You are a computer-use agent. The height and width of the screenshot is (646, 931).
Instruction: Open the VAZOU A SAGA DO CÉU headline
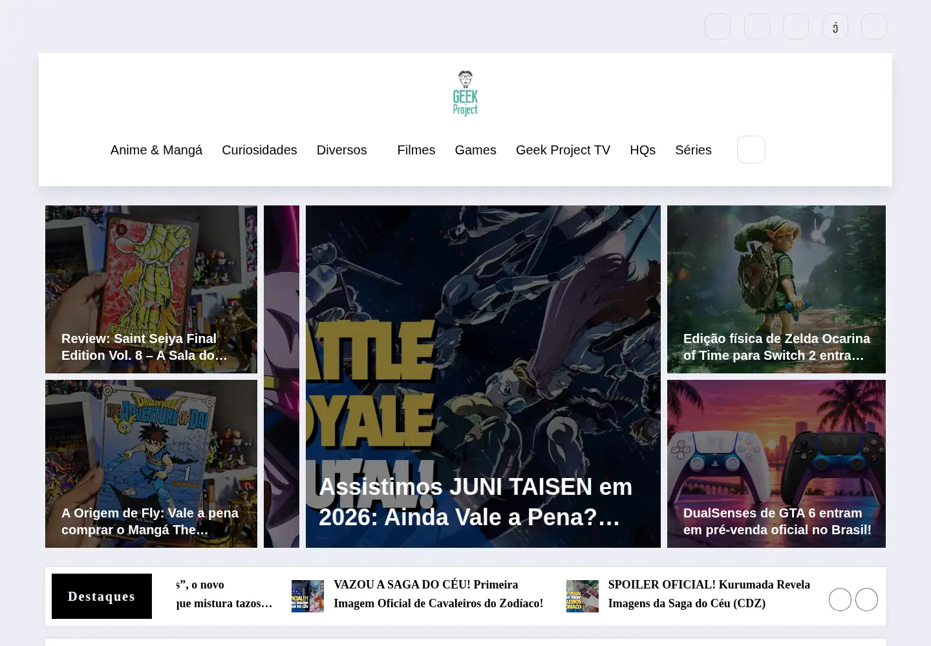pos(438,594)
